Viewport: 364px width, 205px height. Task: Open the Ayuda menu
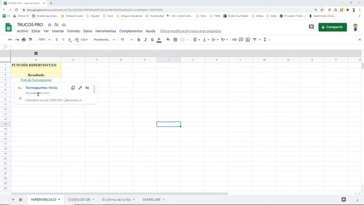coord(150,31)
